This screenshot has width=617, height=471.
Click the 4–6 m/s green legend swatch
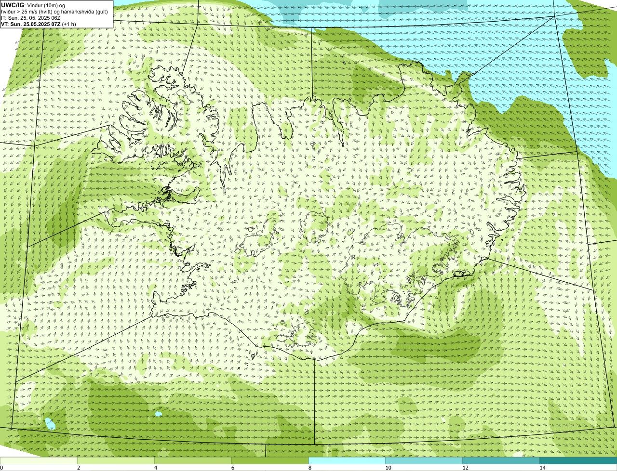(x=193, y=460)
